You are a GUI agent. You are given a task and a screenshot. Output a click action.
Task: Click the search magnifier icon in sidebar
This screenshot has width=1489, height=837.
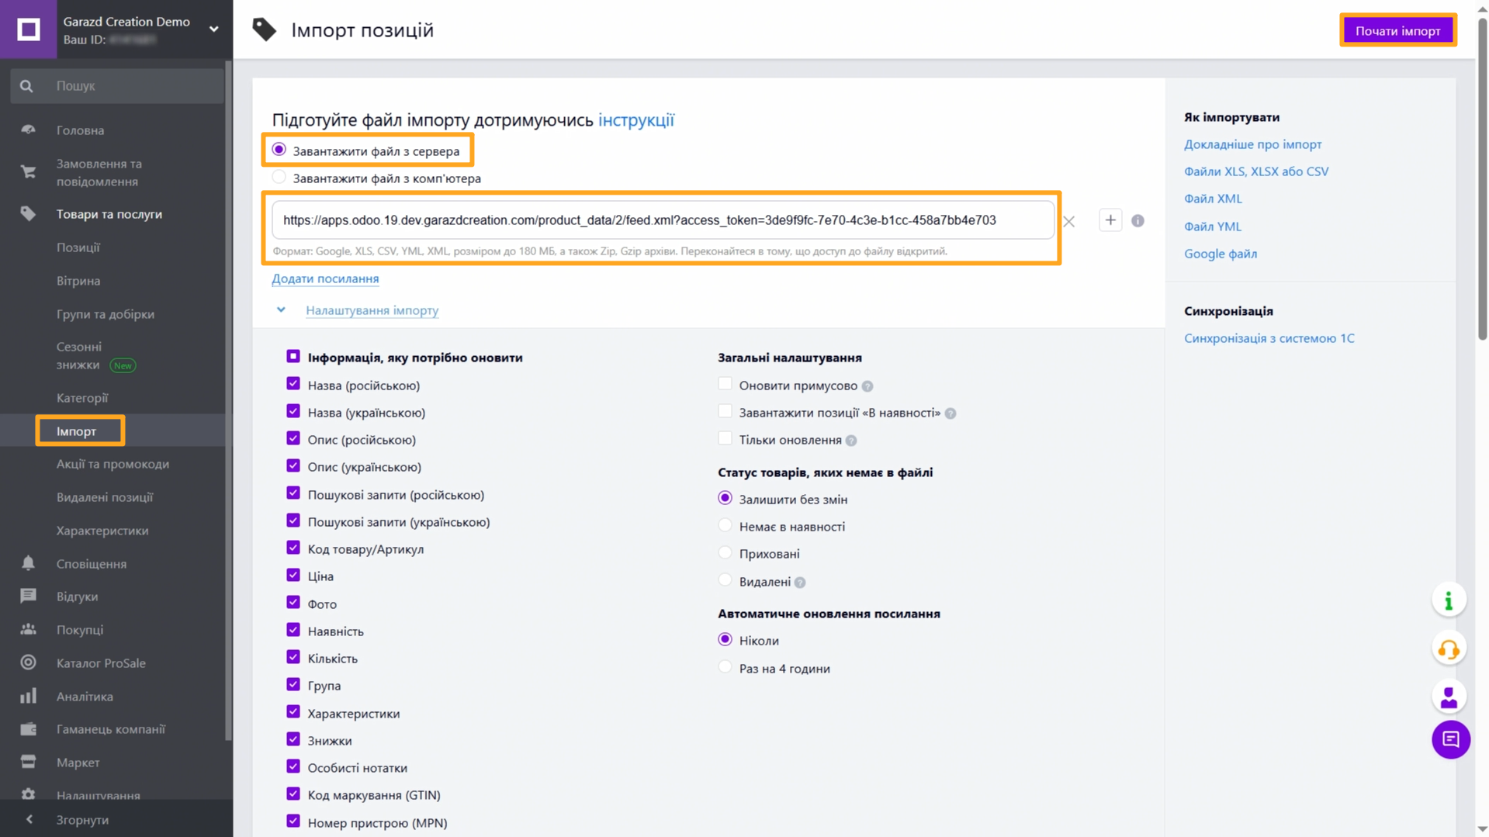point(26,86)
